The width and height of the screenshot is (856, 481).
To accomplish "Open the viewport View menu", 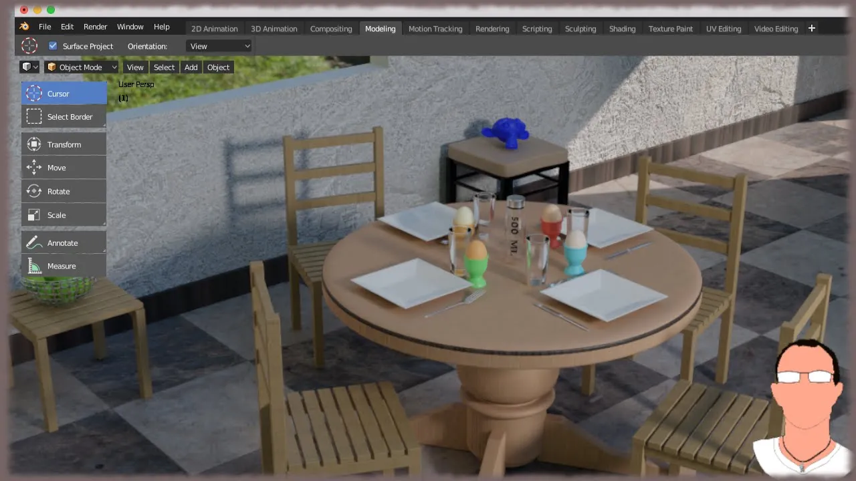I will pos(135,67).
